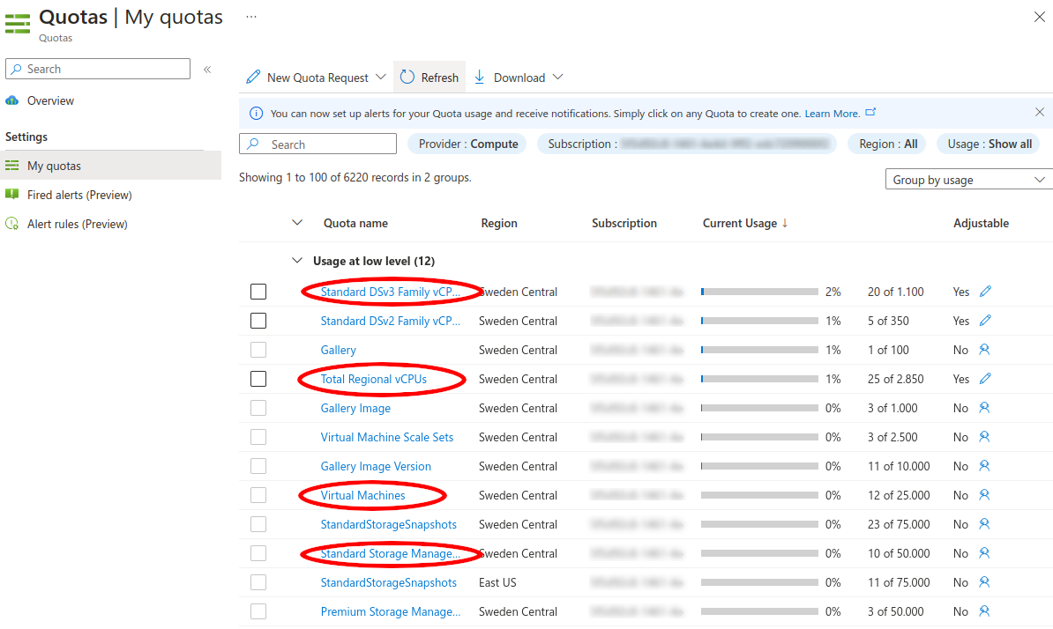
Task: Select the Total Regional vCPUs row checkbox
Action: click(258, 379)
